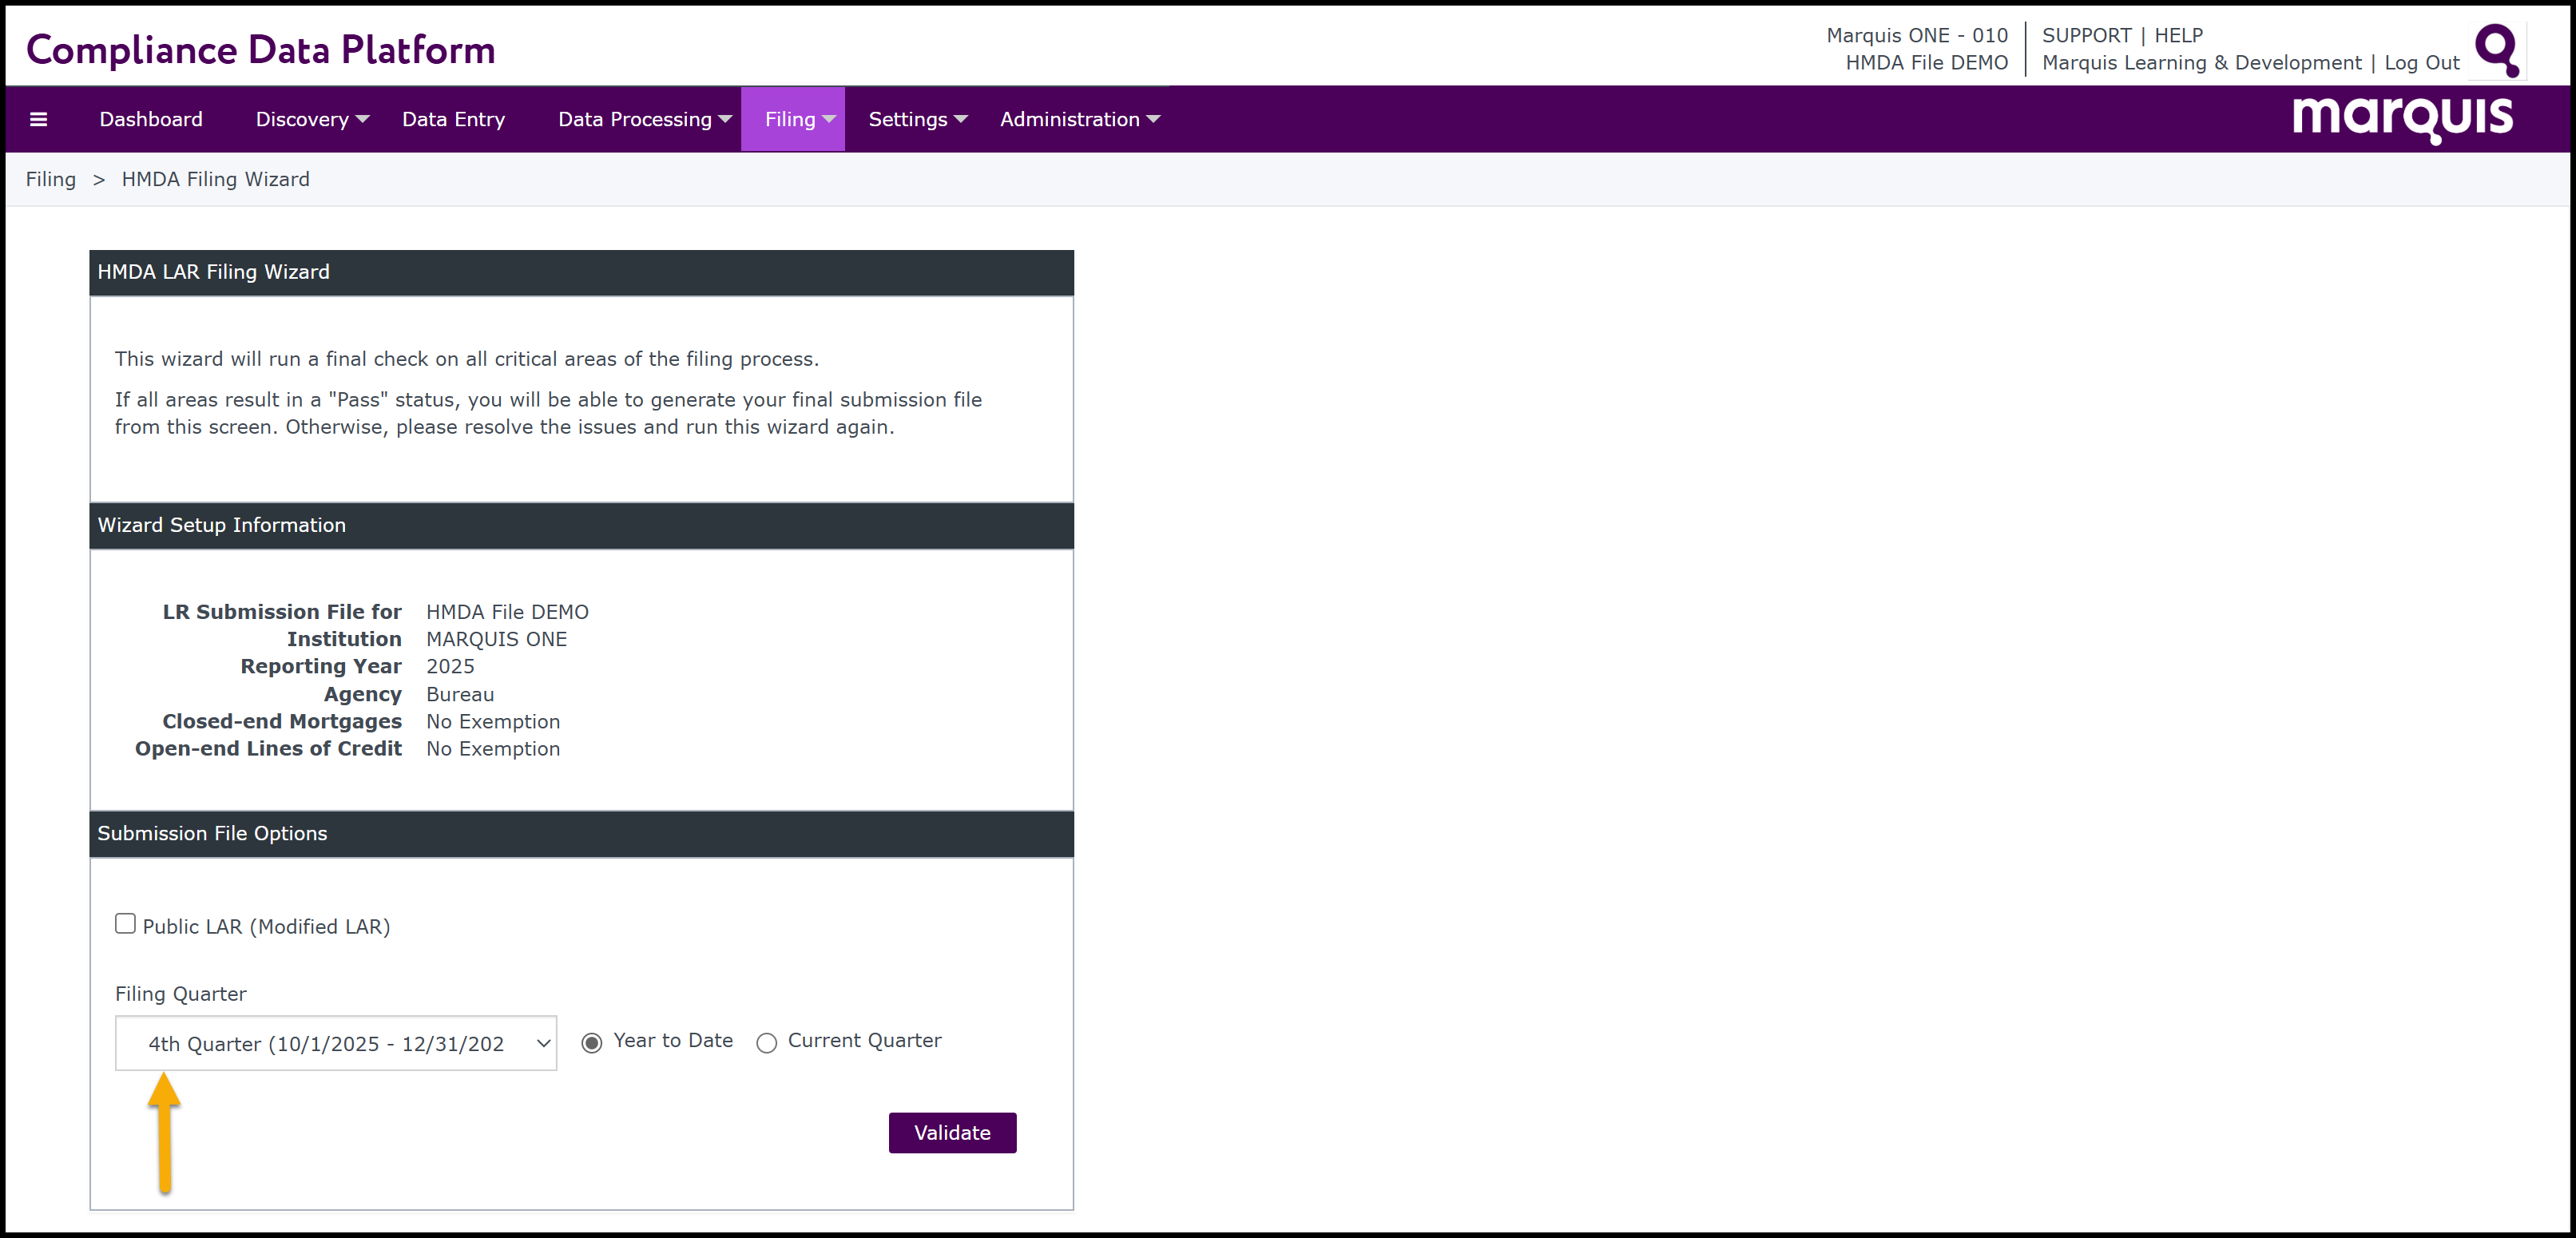Click the HELP link
This screenshot has height=1238, width=2576.
(x=2178, y=35)
